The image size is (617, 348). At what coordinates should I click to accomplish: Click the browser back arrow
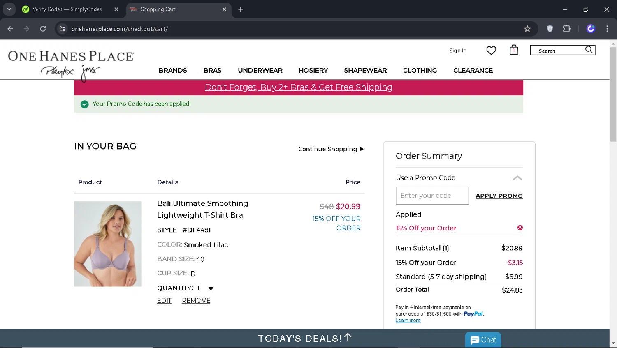tap(10, 29)
